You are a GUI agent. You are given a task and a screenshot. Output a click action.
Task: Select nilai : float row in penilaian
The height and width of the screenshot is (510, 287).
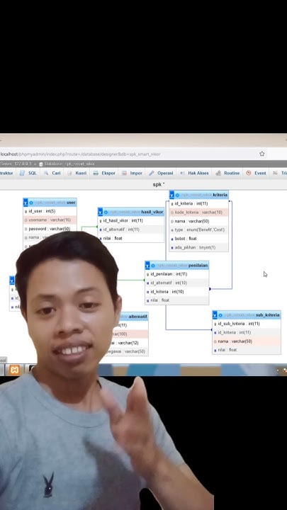point(176,300)
